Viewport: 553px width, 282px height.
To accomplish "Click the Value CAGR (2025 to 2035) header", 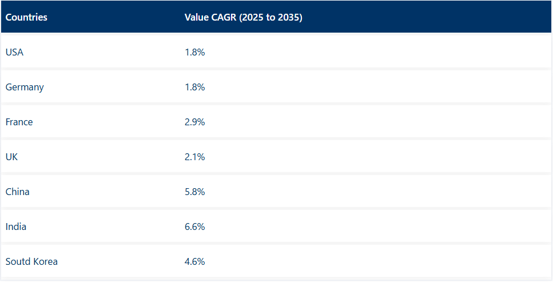I will 243,17.
